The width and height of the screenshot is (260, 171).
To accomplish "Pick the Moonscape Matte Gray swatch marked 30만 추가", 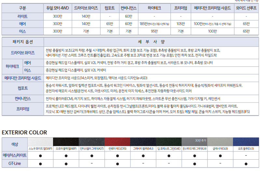I will [195, 142].
